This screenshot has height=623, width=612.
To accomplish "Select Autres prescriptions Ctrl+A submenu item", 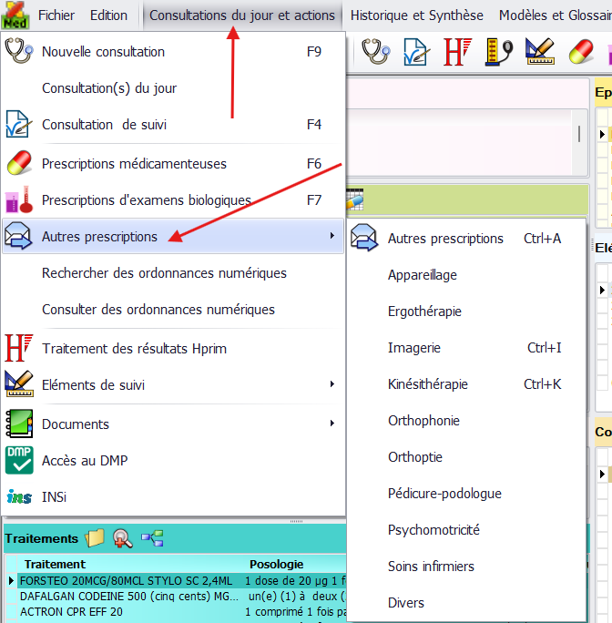I will point(466,239).
